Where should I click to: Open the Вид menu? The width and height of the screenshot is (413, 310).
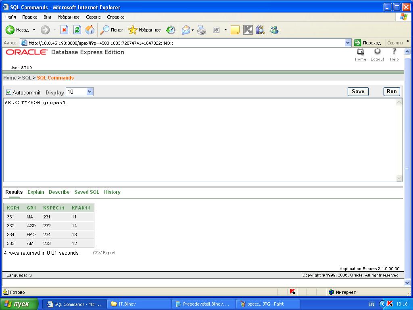pyautogui.click(x=48, y=17)
